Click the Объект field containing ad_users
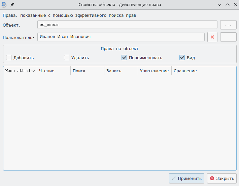This screenshot has width=239, height=186. click(127, 25)
